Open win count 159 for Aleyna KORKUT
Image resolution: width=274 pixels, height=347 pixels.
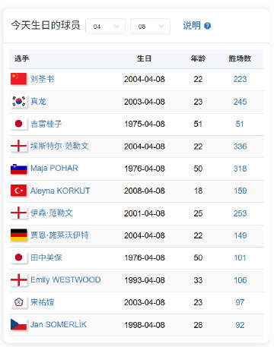click(x=240, y=191)
